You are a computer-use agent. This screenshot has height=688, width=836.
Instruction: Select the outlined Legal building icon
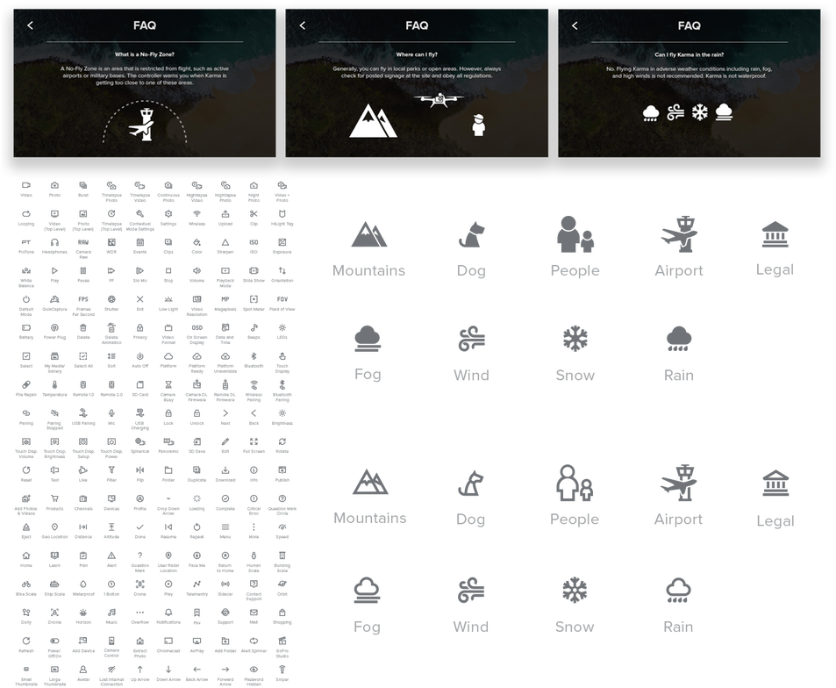[775, 484]
